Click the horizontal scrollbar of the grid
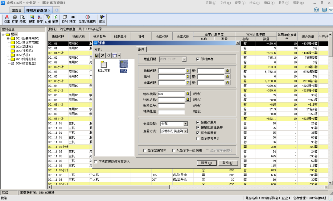 point(110,187)
